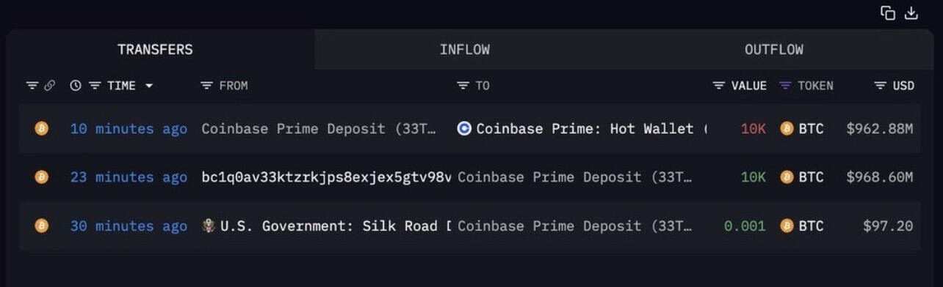Viewport: 943px width, 287px height.
Task: Switch to the OUTFLOW tab
Action: 773,50
